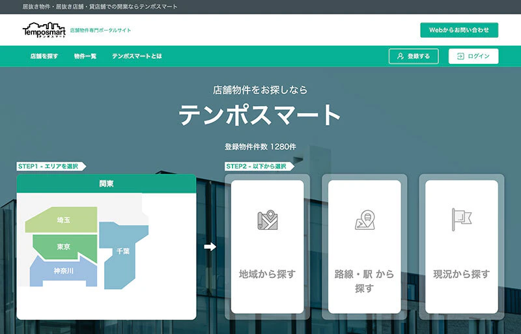Screen dimensions: 521x334
Task: Click the 登録する button
Action: pos(414,56)
